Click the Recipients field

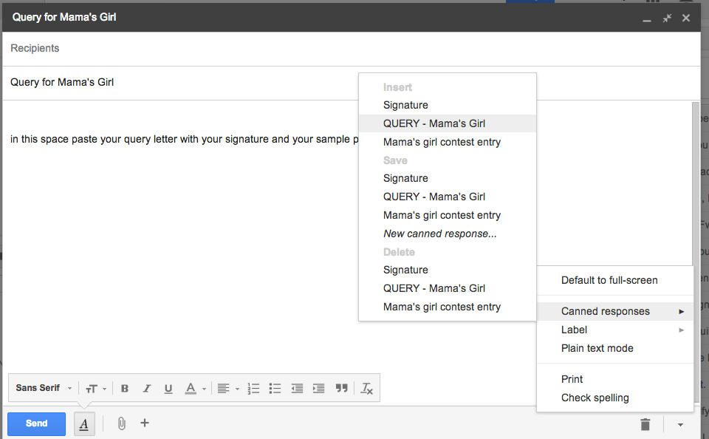tap(351, 49)
